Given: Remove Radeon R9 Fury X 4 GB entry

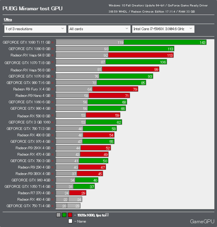Looking at the screenshot, I should pos(52,89).
